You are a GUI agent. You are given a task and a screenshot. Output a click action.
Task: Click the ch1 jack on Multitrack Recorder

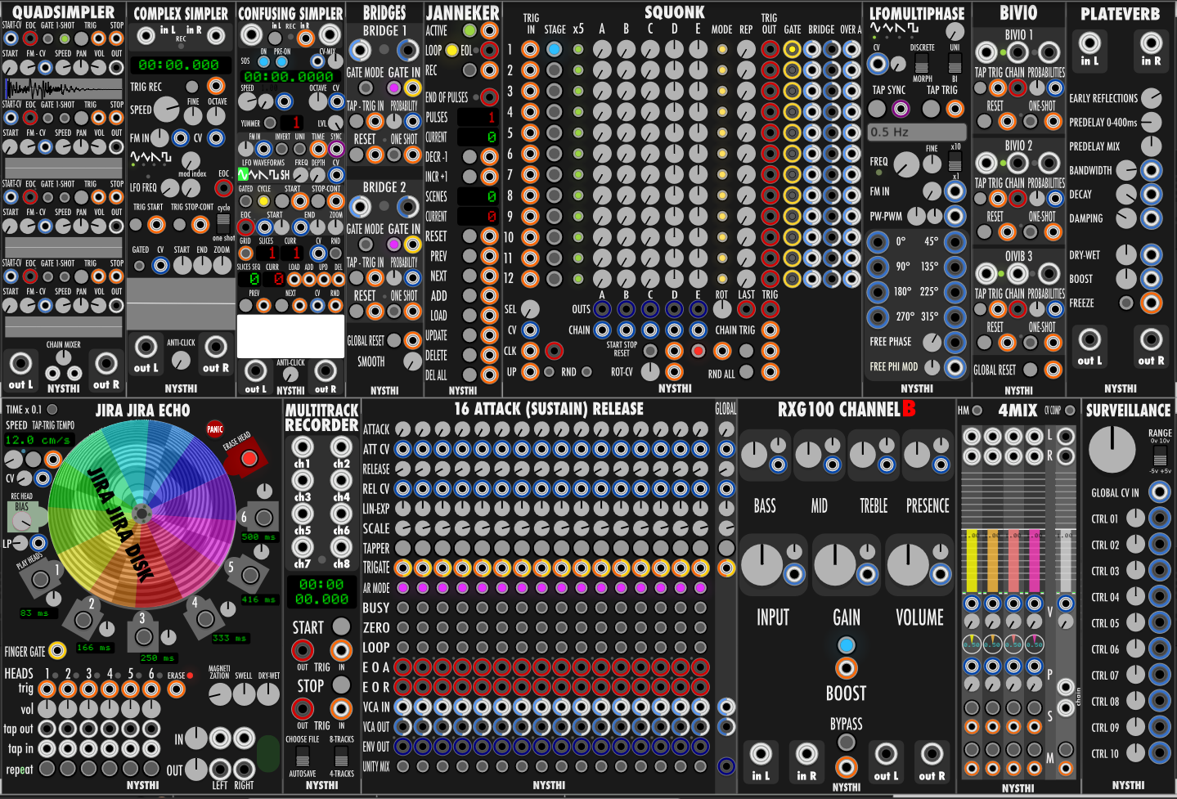click(x=303, y=447)
